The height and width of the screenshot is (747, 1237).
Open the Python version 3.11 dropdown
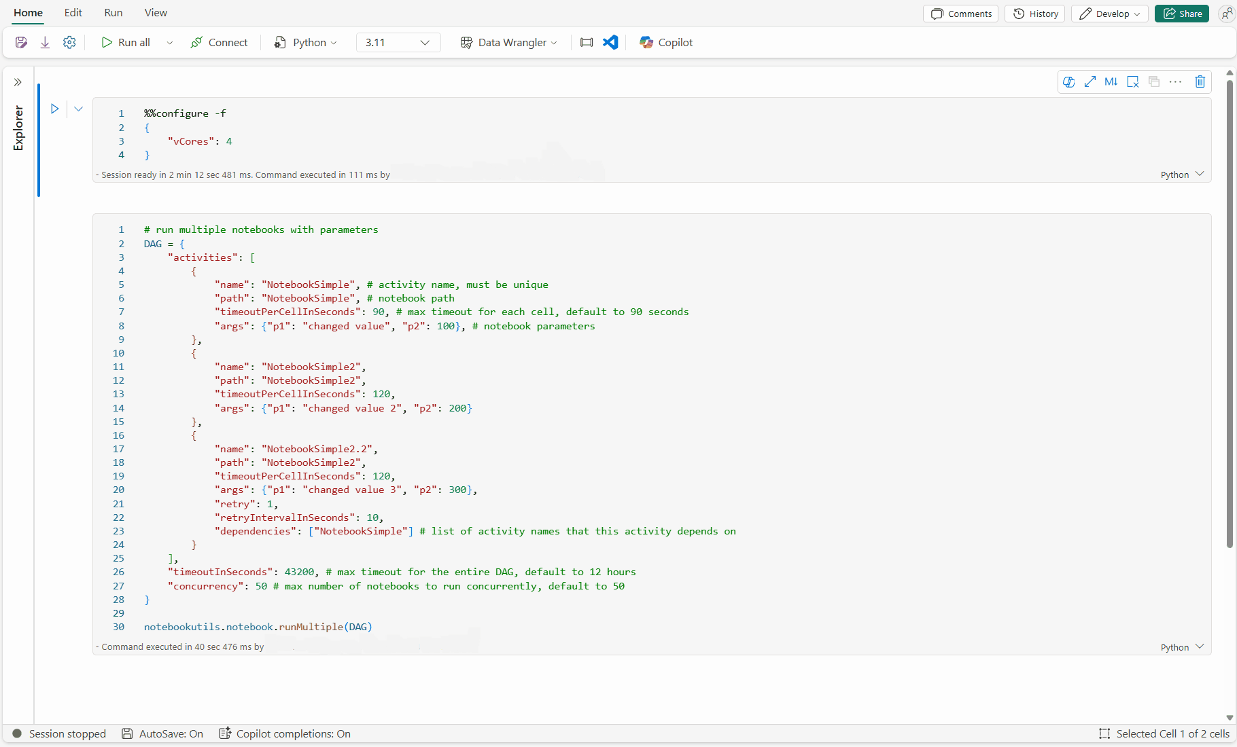click(x=398, y=42)
